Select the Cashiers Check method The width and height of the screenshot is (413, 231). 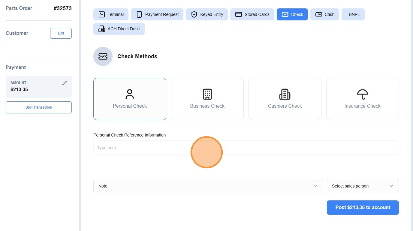pos(285,99)
